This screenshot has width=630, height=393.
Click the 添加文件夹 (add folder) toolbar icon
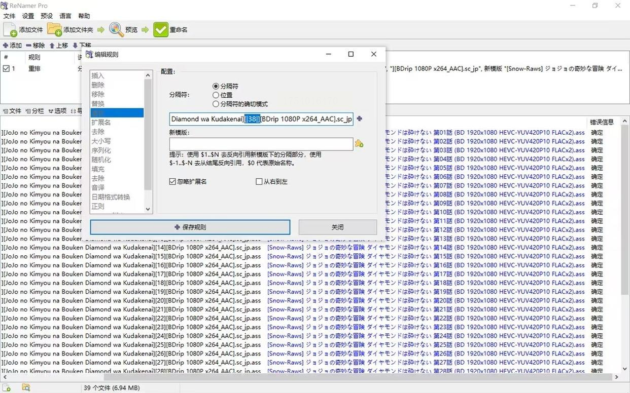tap(54, 30)
